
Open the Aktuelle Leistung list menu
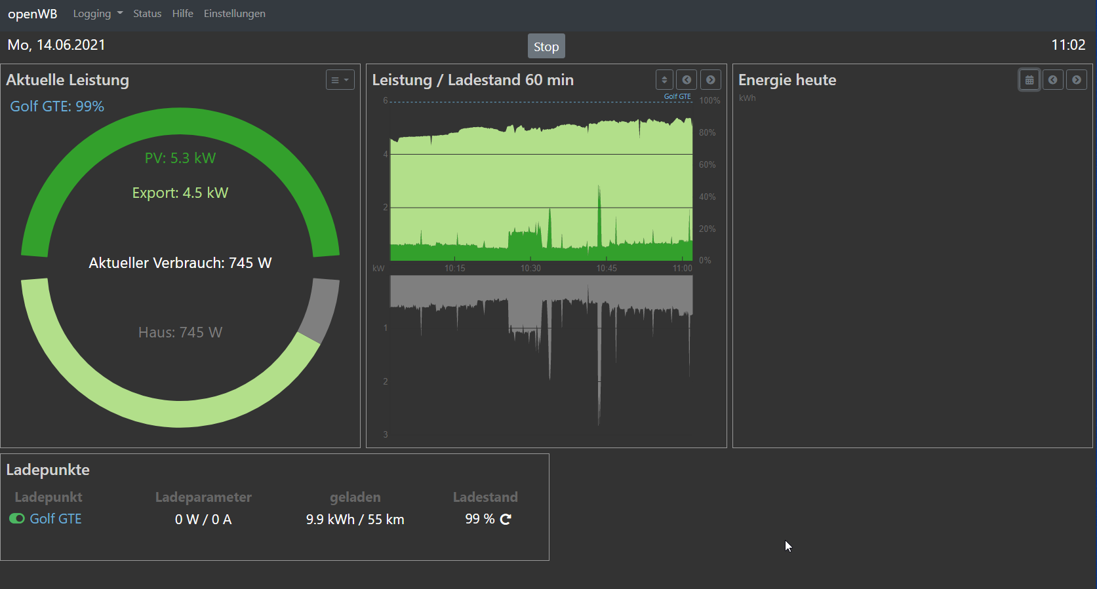coord(340,80)
